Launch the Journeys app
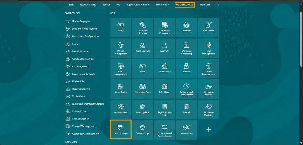The image size is (303, 145). pos(186,28)
